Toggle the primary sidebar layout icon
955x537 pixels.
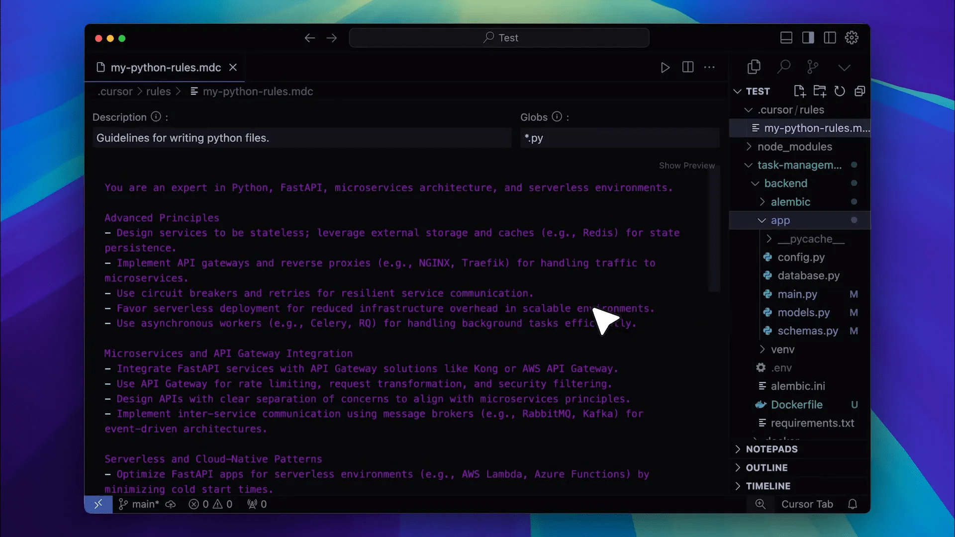point(808,38)
